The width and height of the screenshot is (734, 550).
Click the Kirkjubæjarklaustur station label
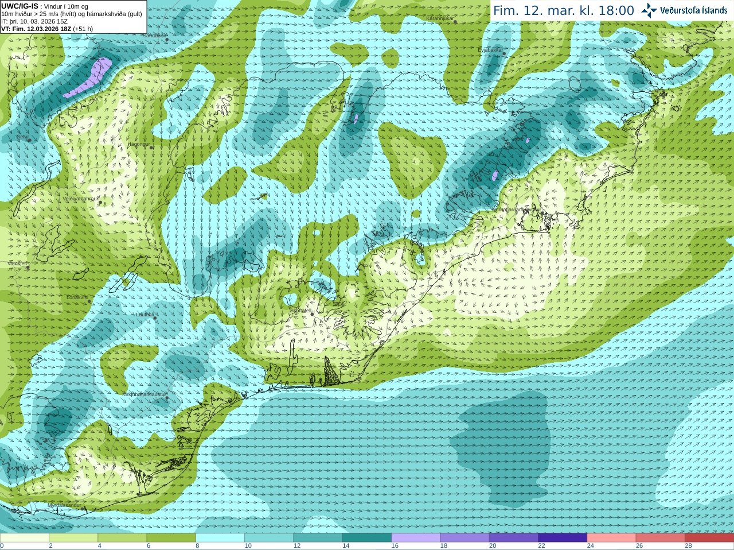tap(144, 394)
